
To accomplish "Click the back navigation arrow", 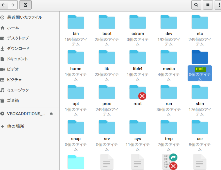I will point(3,5).
